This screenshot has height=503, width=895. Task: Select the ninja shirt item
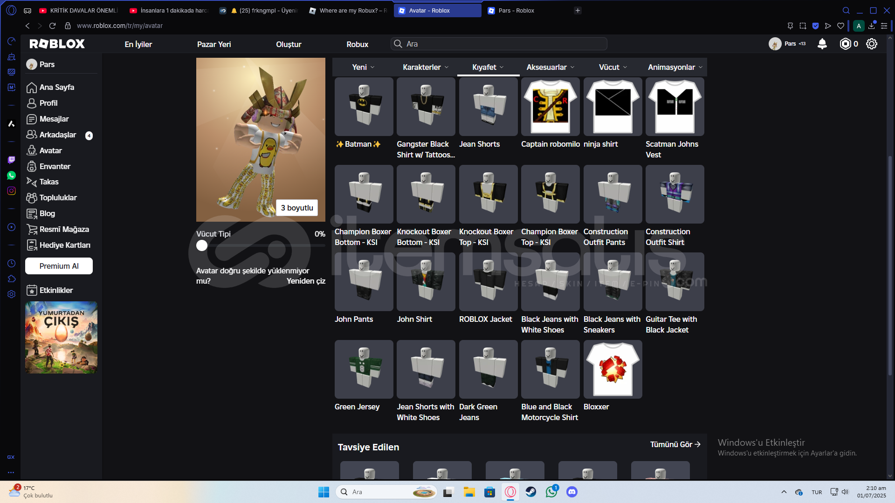point(613,107)
